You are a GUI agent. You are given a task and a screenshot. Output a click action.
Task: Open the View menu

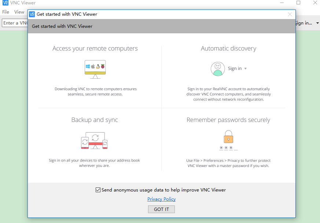19,12
